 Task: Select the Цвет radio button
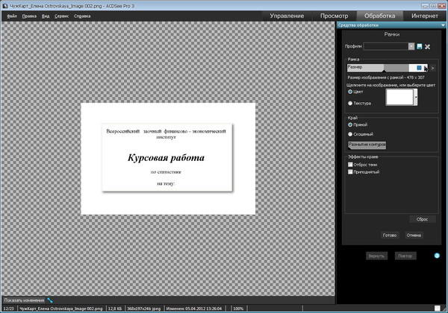click(x=350, y=92)
